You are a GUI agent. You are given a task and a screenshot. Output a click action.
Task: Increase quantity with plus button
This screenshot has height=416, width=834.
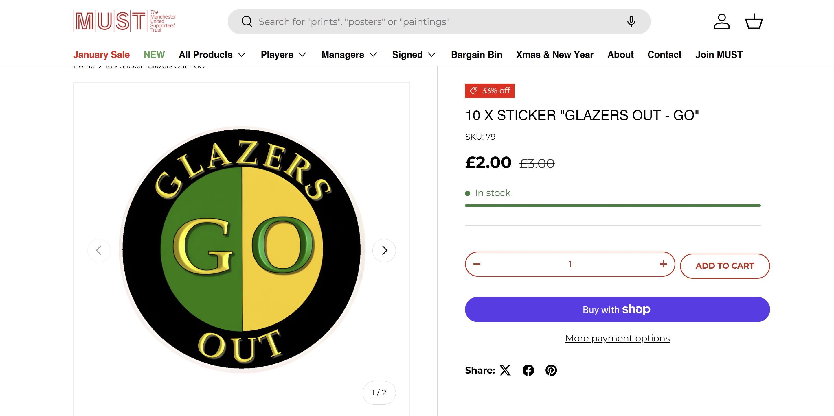(663, 264)
